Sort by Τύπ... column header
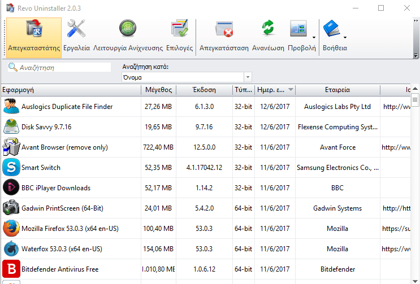 coord(243,90)
